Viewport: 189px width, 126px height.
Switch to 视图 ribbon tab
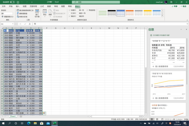(x=63, y=6)
